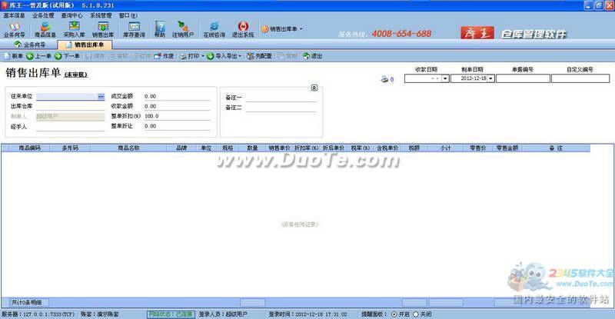Open 帮助 help icon
This screenshot has width=615, height=319.
pyautogui.click(x=160, y=29)
